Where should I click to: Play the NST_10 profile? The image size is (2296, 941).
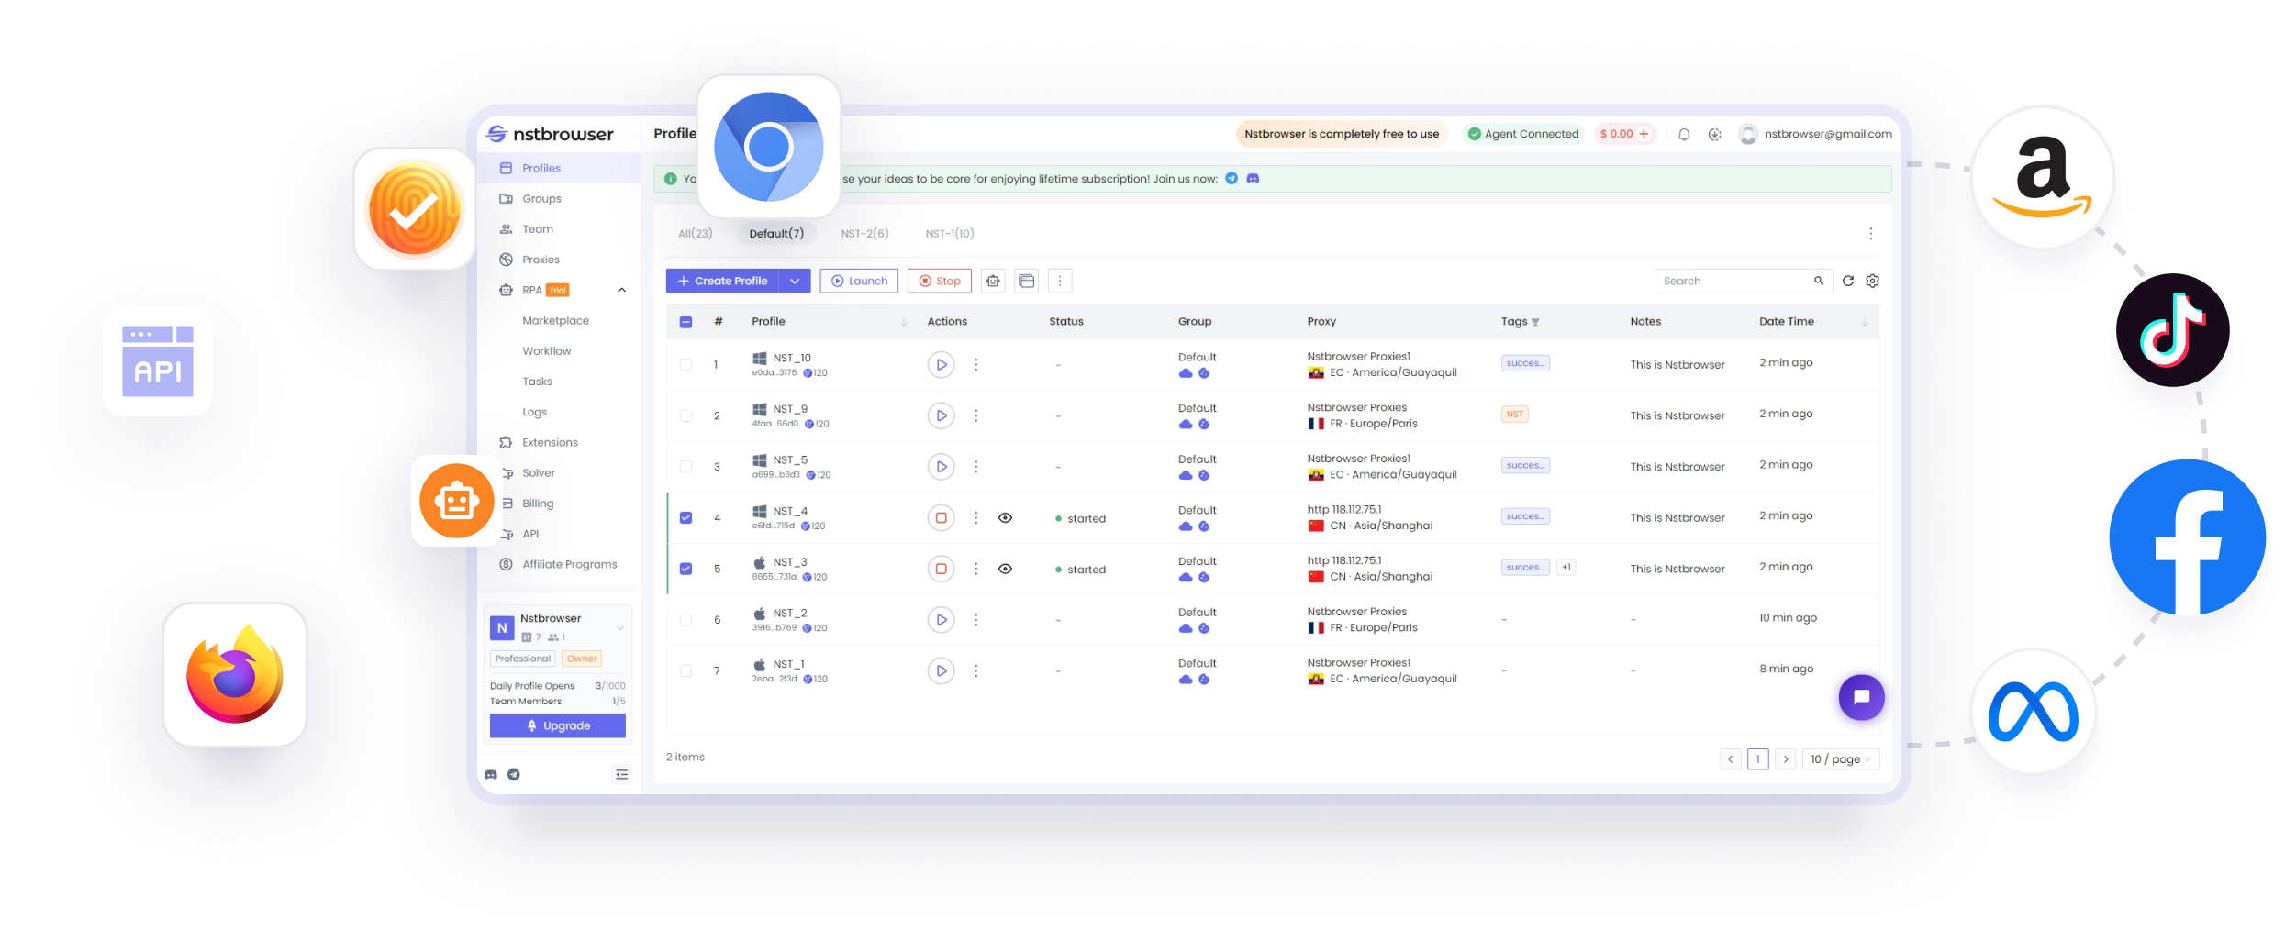coord(941,365)
